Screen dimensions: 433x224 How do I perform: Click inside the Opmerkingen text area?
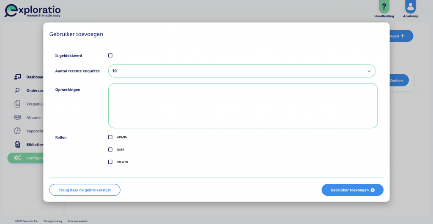[x=243, y=106]
